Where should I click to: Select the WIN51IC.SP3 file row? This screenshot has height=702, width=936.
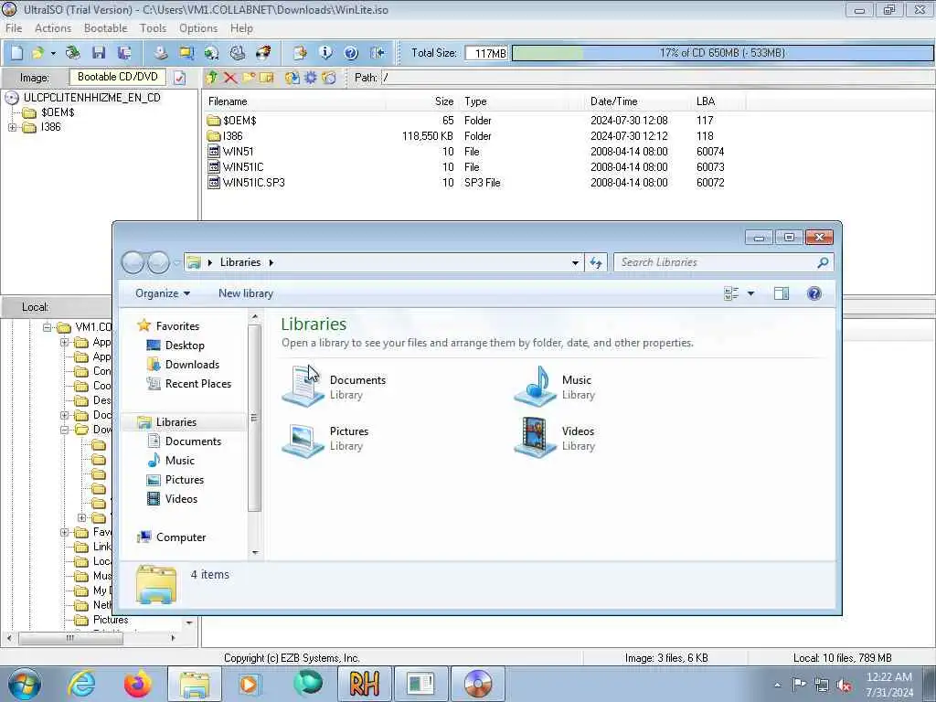(x=466, y=183)
